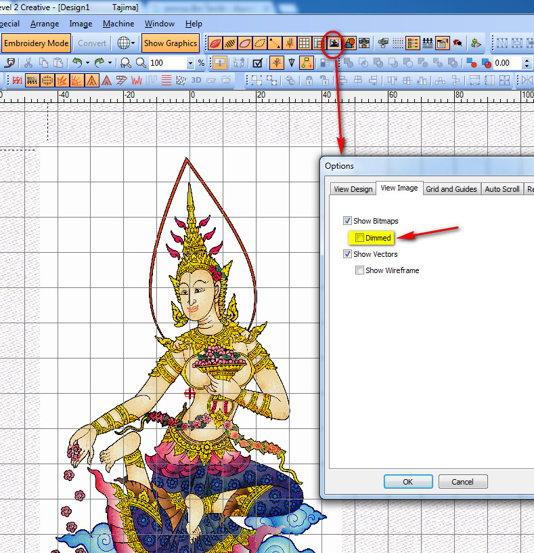534x553 pixels.
Task: Open the Image menu
Action: 81,24
